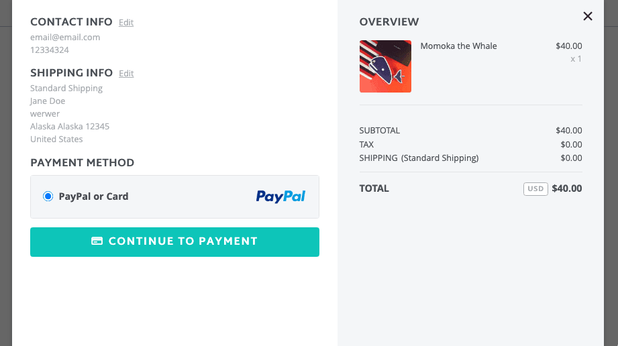Click the SUBTOTAL label

(379, 131)
